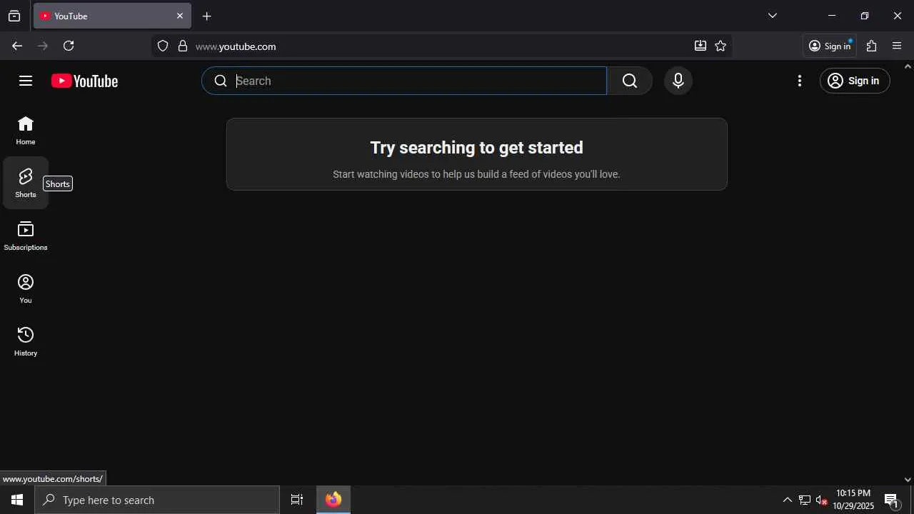This screenshot has width=914, height=514.
Task: Open network status tray icon
Action: [805, 500]
